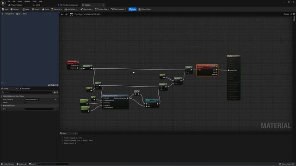296x166 pixels.
Task: Click the Search toolbar button
Action: point(36,9)
